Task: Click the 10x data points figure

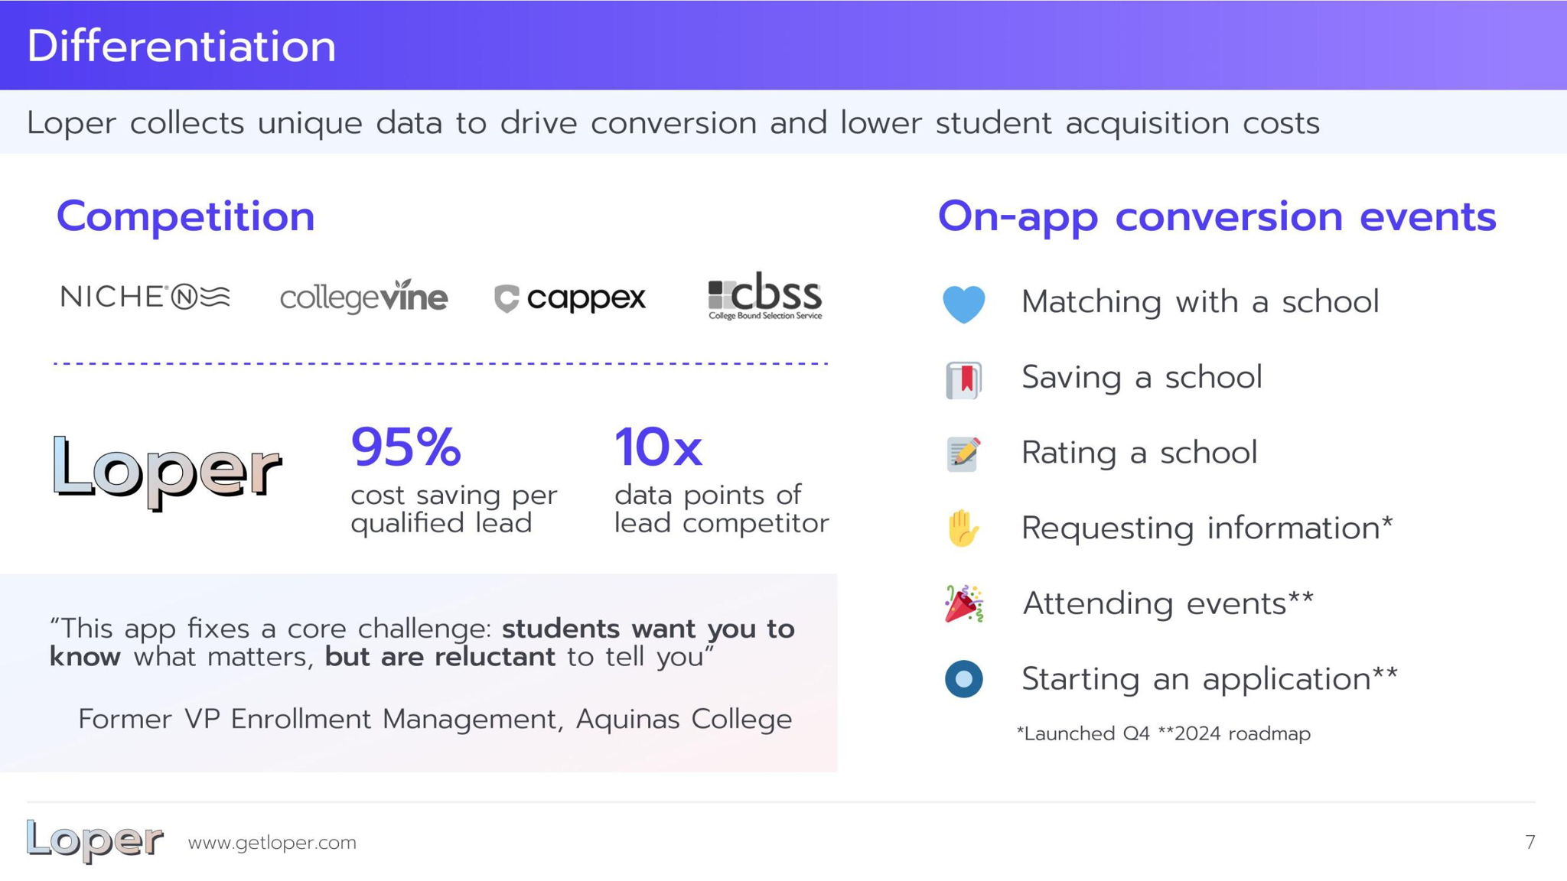Action: click(x=658, y=447)
